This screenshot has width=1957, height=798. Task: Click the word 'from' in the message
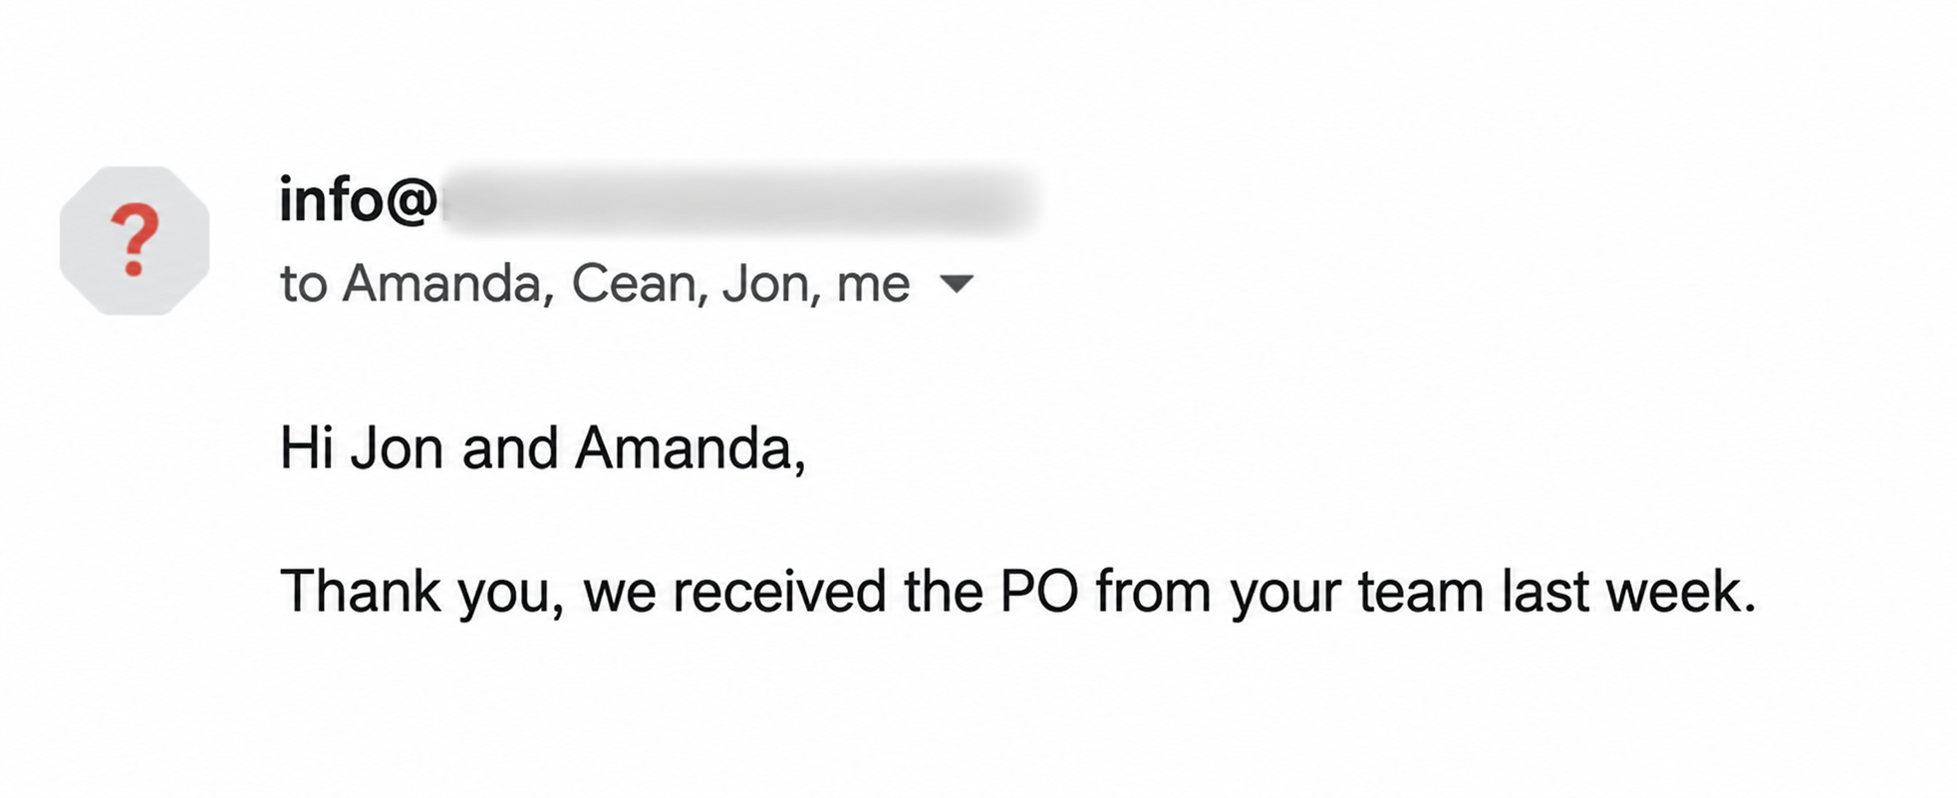point(1154,592)
